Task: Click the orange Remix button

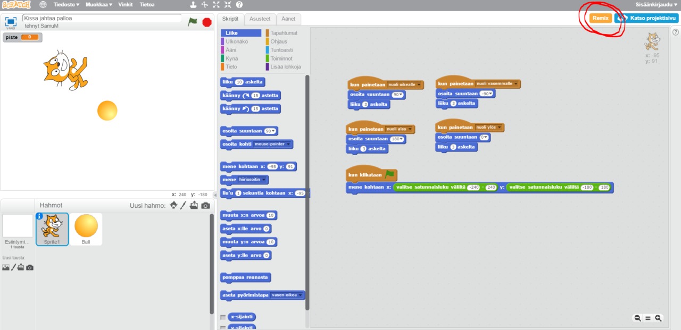Action: [600, 18]
